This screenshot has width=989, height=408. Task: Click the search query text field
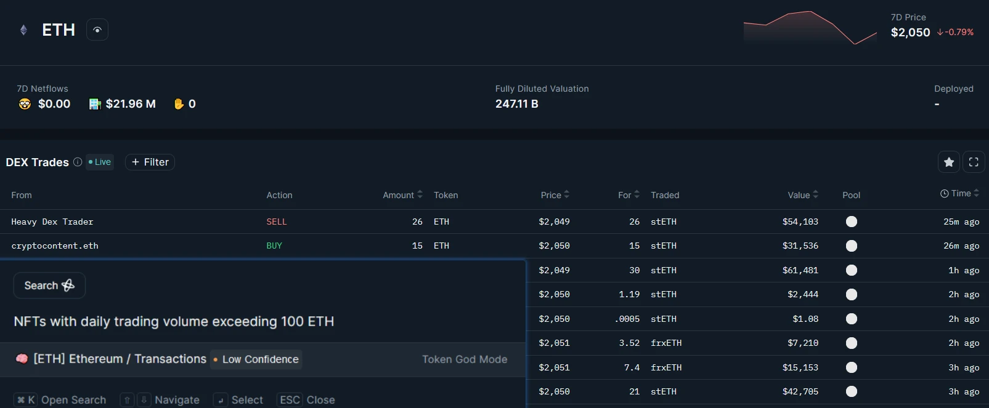point(174,321)
